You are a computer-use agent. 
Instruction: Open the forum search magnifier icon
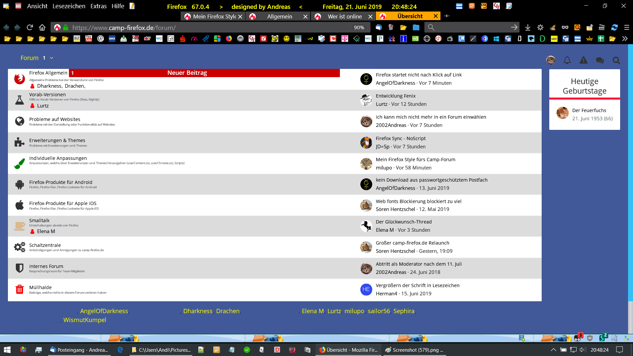[x=616, y=60]
